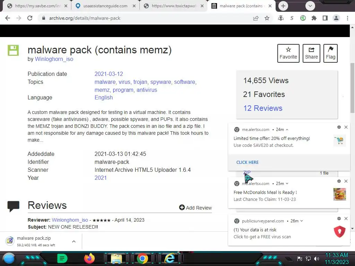Viewport: 355px width, 266px height.
Task: Click the burger thumbnail in notification
Action: 340,194
